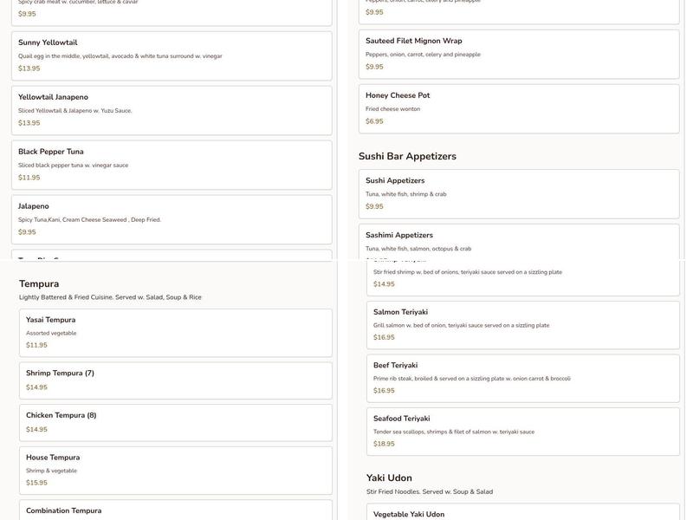Viewport: 693px width, 520px height.
Task: Select the Sunny Yellowtail menu item
Action: tap(172, 55)
